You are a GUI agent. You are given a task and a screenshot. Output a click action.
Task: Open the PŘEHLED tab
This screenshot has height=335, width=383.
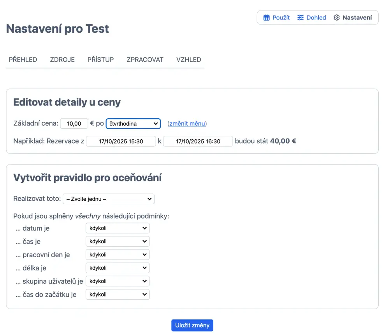[23, 60]
